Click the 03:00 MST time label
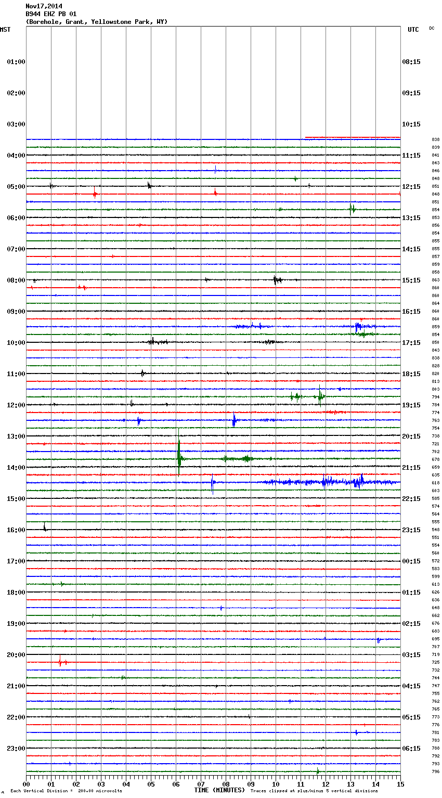This screenshot has width=442, height=798. 16,124
